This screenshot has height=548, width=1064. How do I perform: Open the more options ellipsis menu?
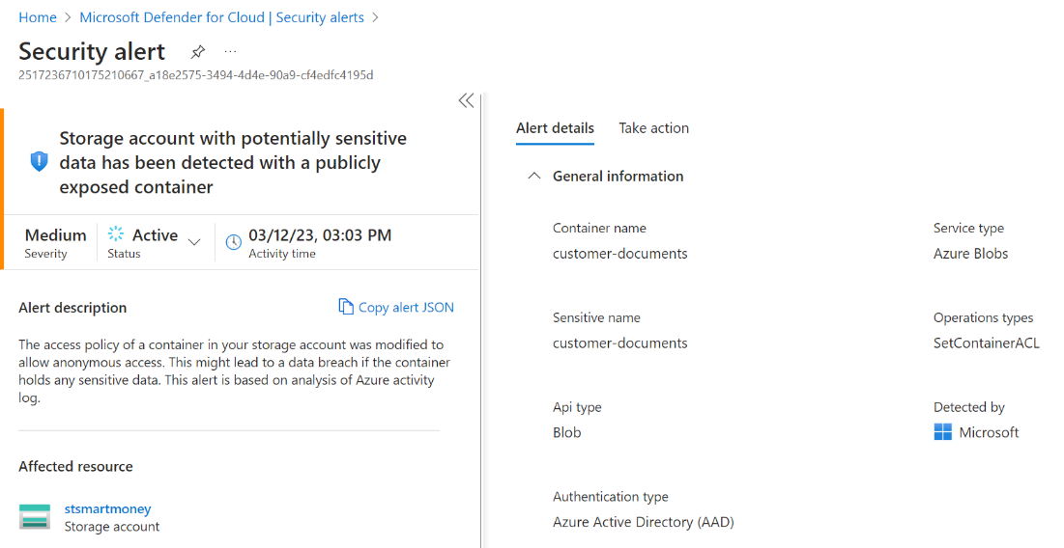(x=230, y=51)
